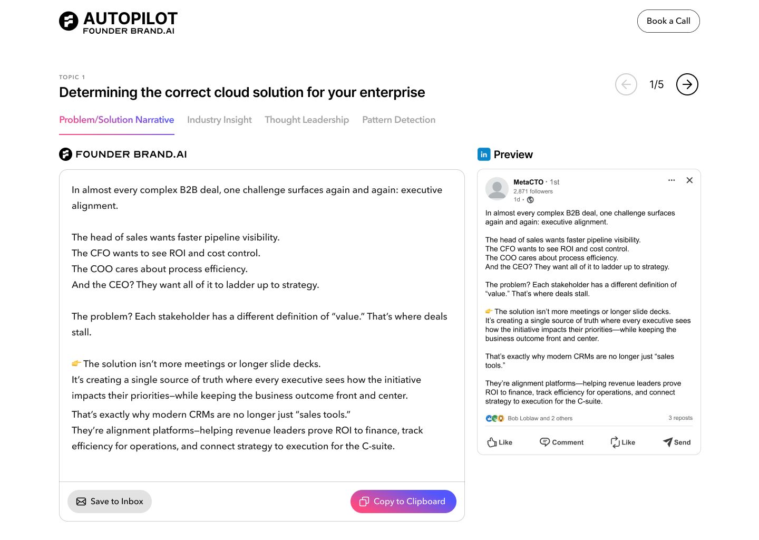The height and width of the screenshot is (540, 759).
Task: Click the repost arrows icon
Action: [x=615, y=442]
